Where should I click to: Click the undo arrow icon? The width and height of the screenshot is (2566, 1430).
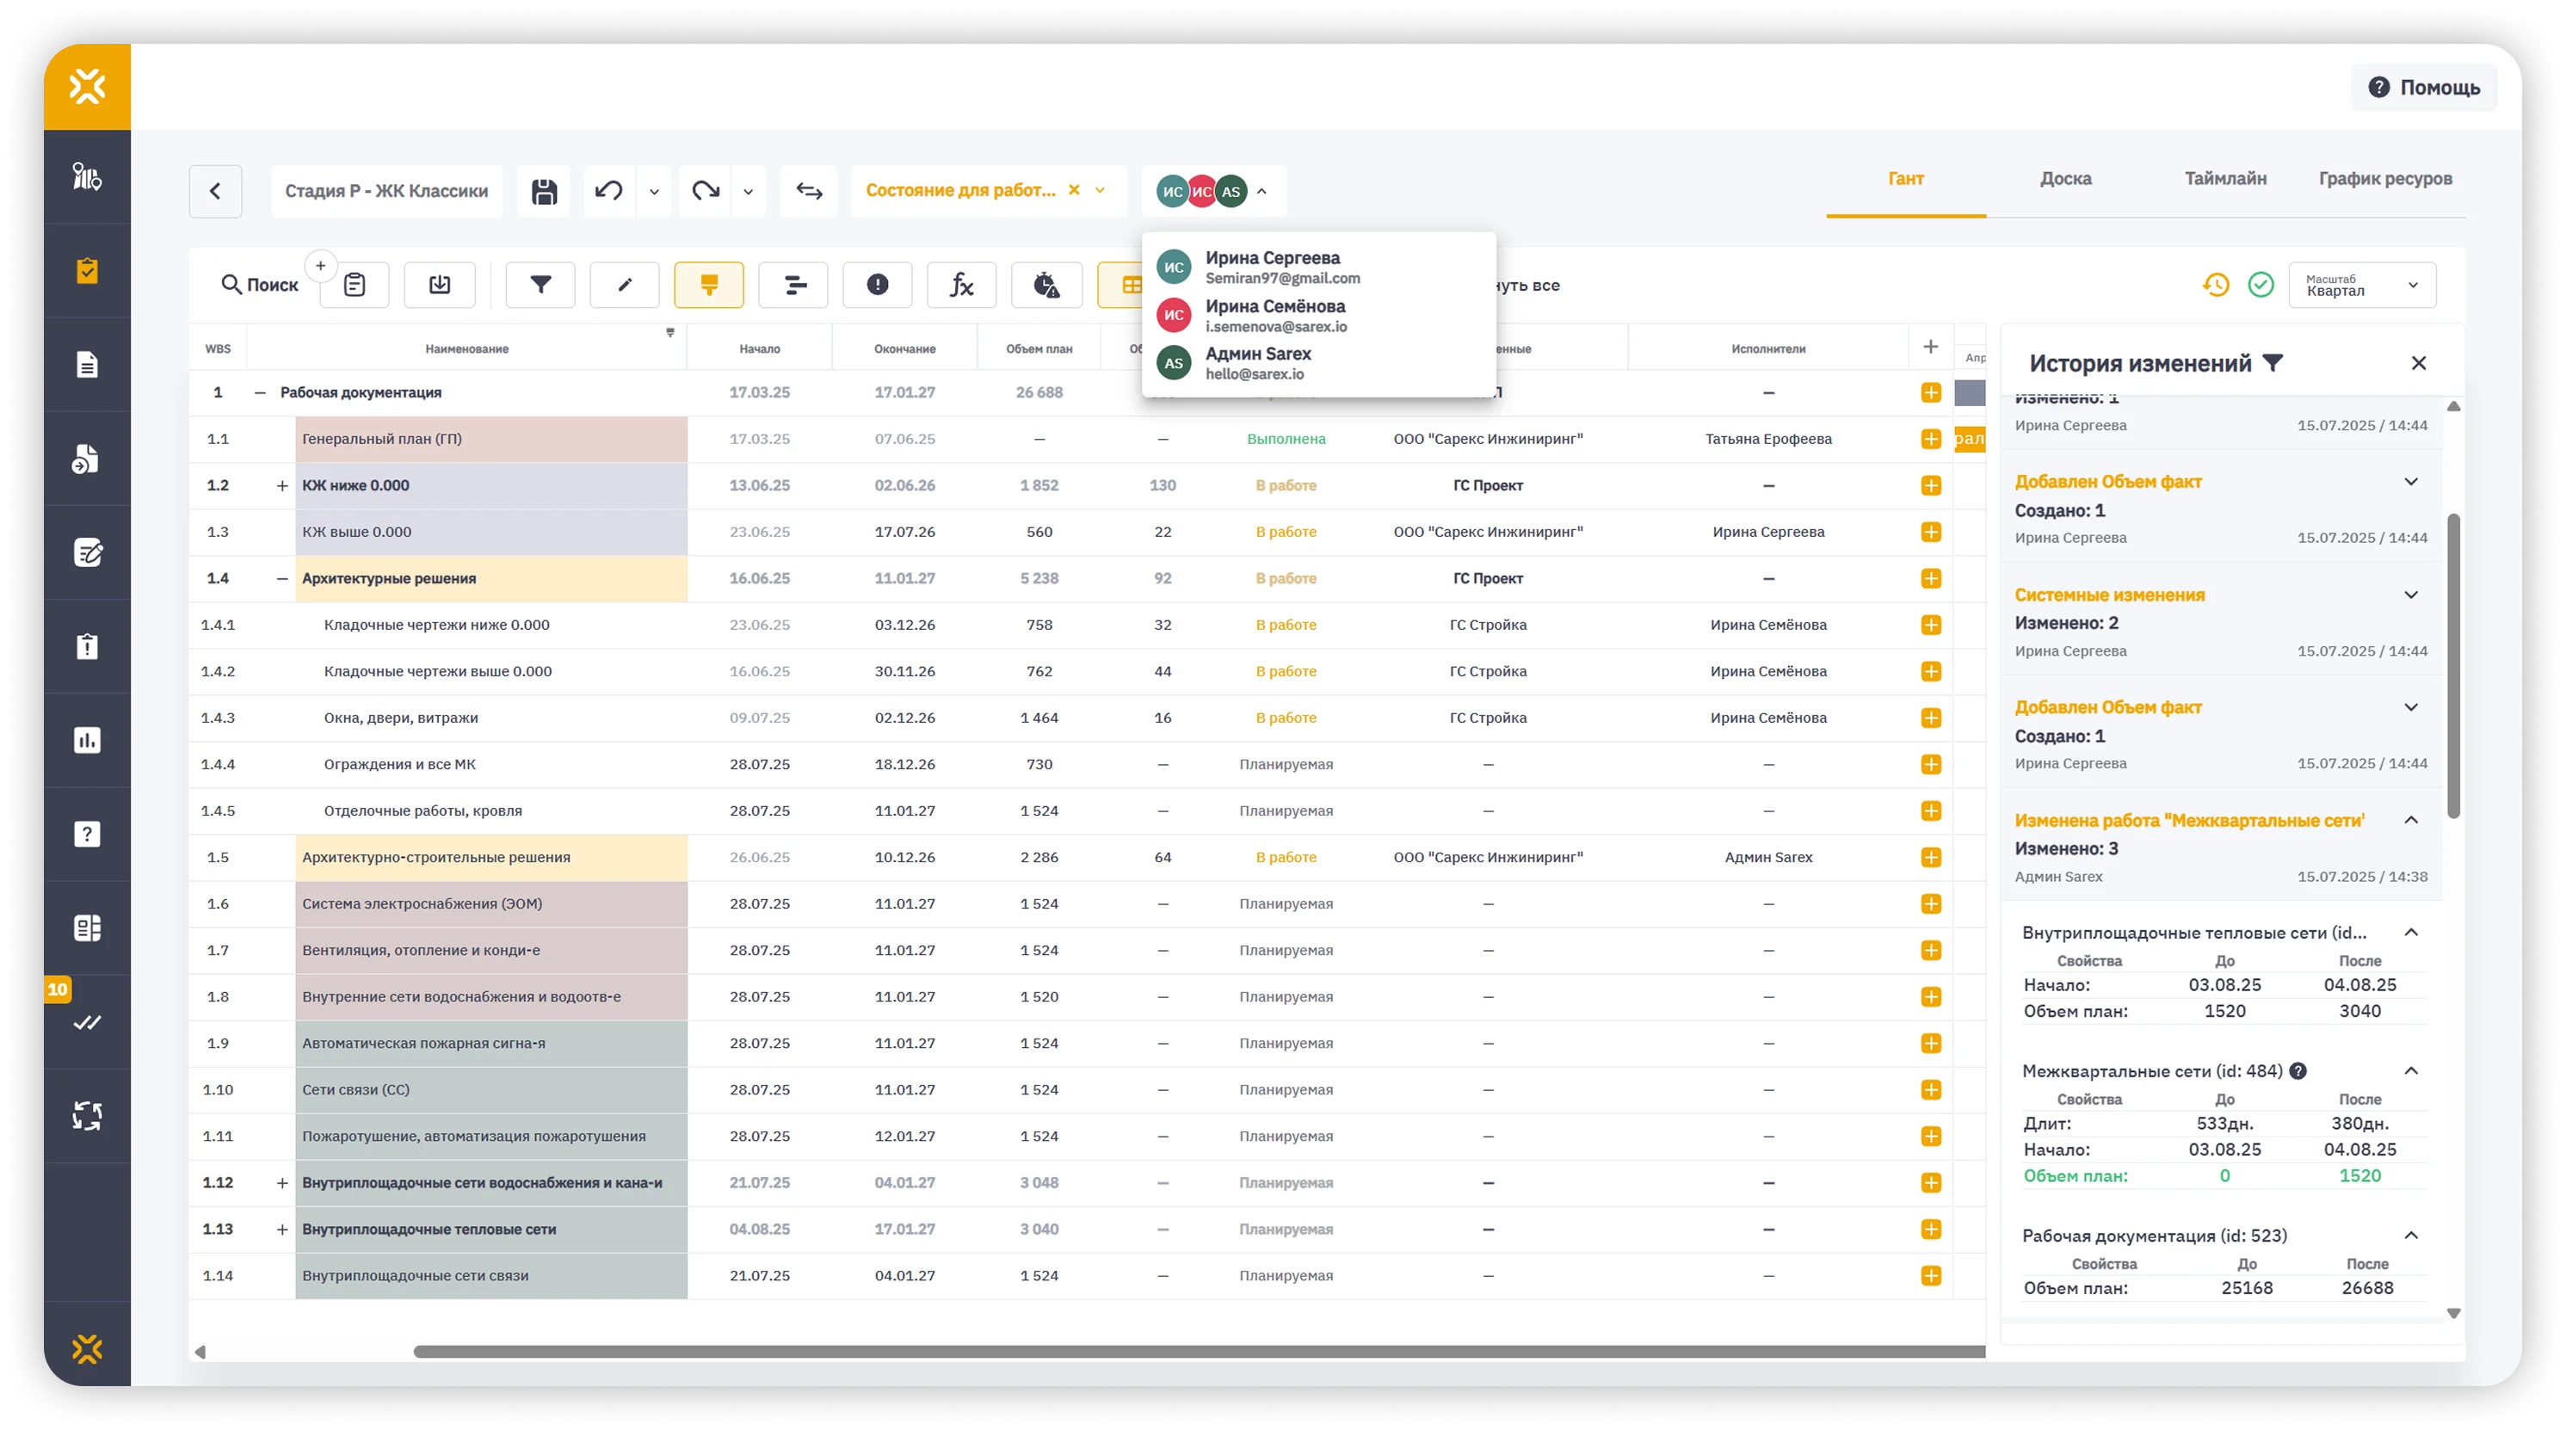tap(608, 191)
